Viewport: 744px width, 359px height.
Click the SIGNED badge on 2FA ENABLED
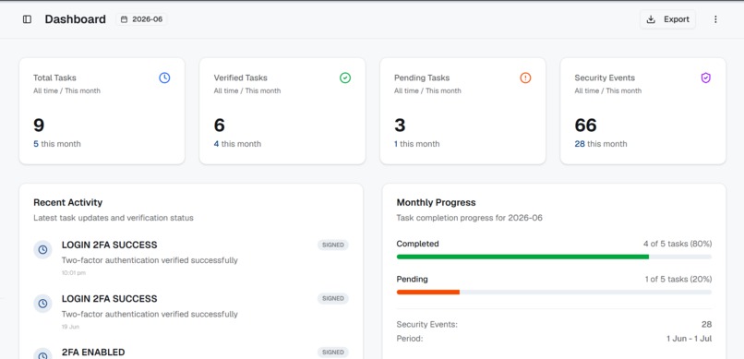333,353
